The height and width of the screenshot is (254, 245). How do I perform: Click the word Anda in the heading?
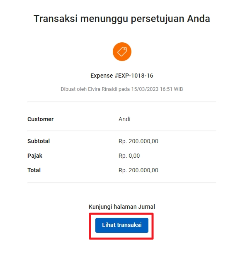199,19
